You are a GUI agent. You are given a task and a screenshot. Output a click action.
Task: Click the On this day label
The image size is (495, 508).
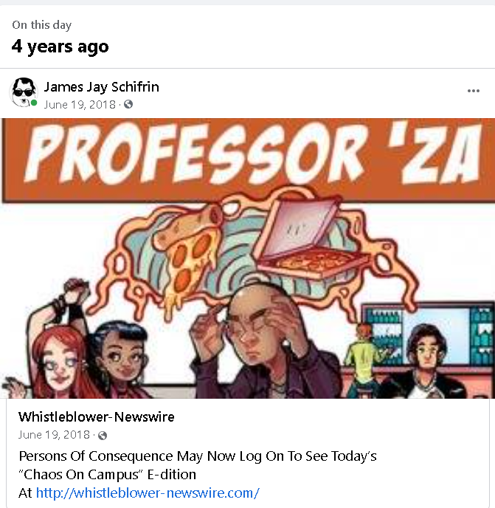point(42,25)
